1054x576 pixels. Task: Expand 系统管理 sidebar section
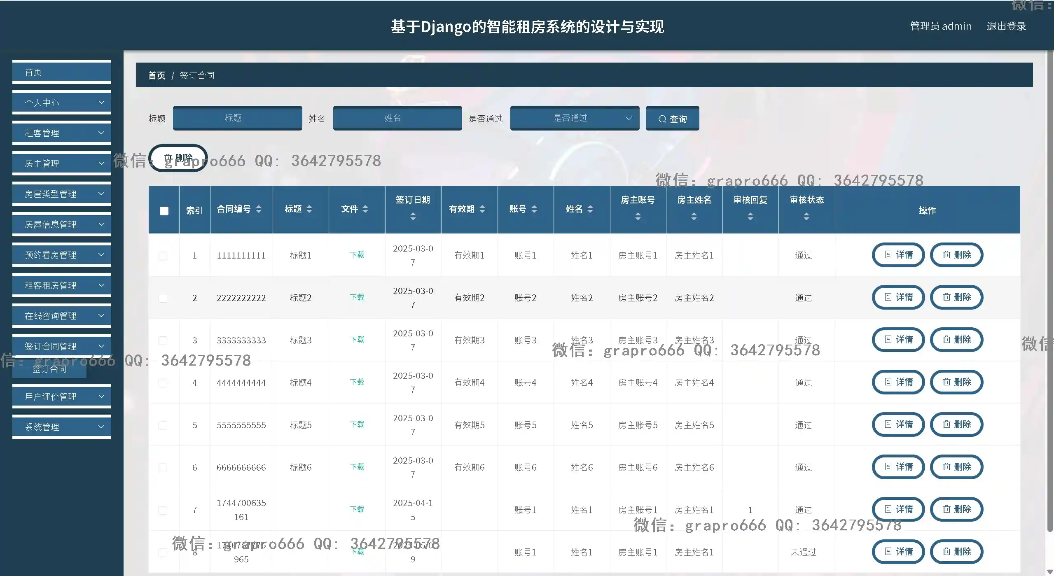pyautogui.click(x=62, y=427)
